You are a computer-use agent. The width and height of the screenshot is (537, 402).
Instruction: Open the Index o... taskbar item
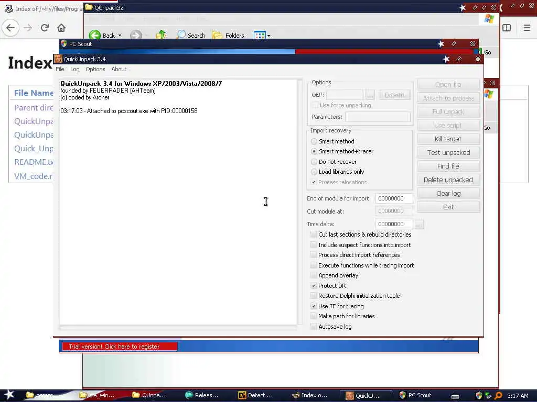click(x=310, y=395)
